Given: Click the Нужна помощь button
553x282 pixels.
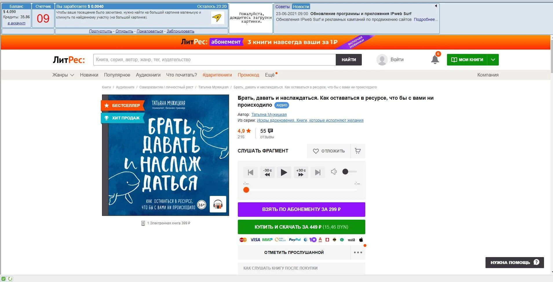Looking at the screenshot, I should point(514,262).
